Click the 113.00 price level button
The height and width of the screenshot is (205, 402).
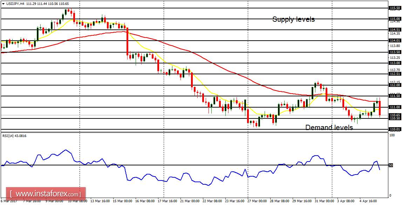395,63
